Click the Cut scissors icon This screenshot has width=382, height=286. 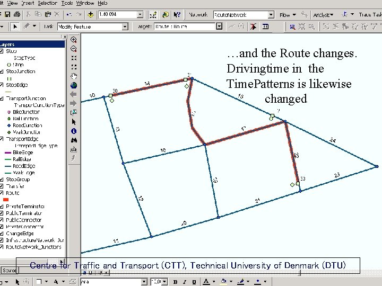[28, 14]
